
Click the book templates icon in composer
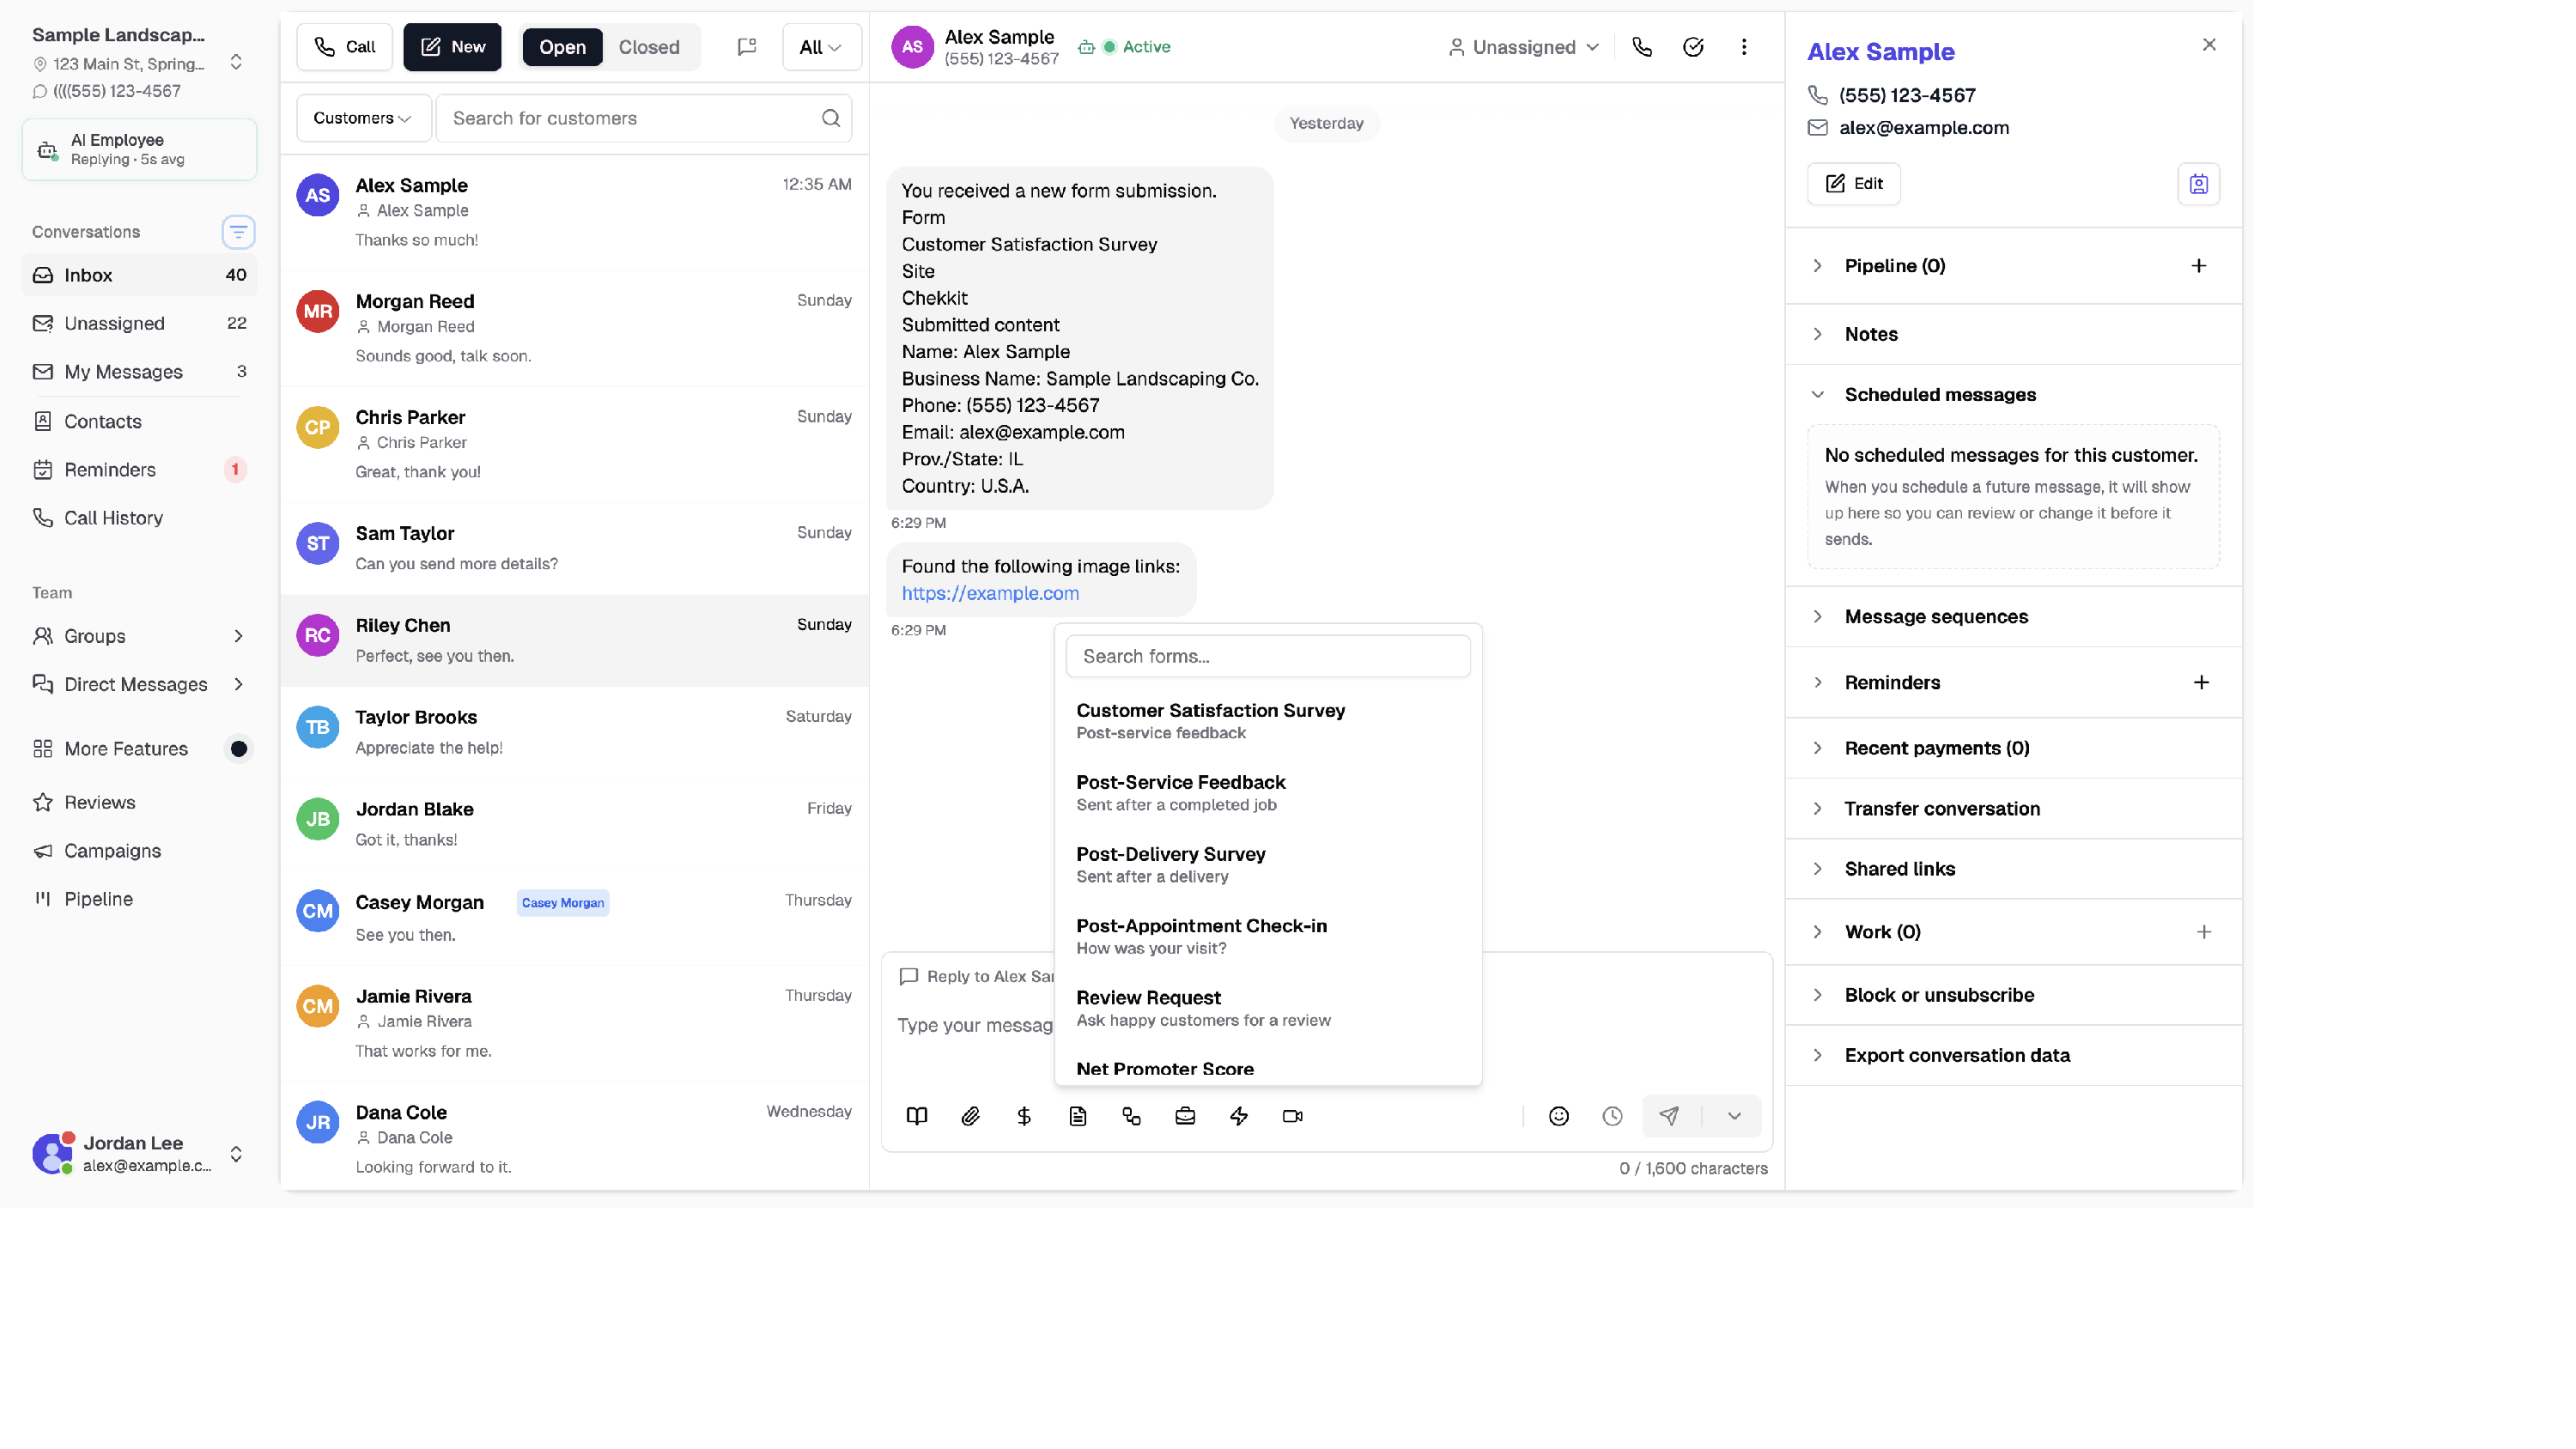[916, 1116]
